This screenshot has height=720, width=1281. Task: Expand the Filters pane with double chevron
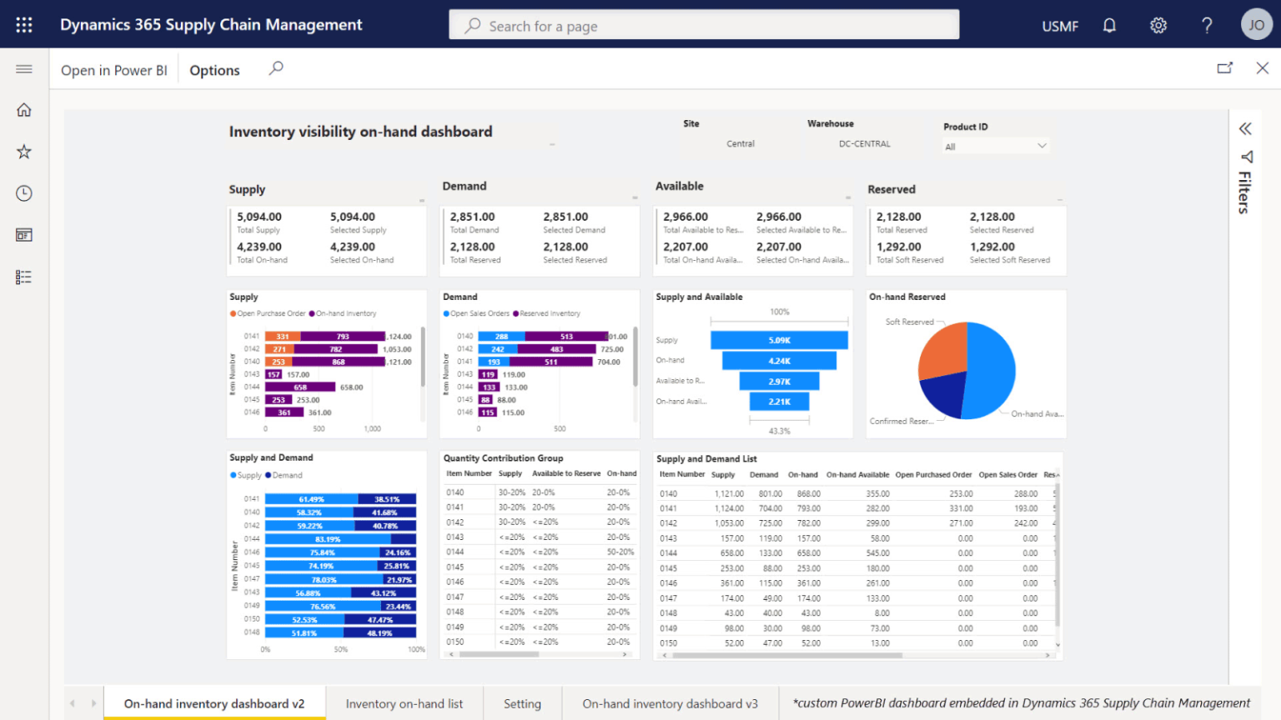(x=1244, y=128)
